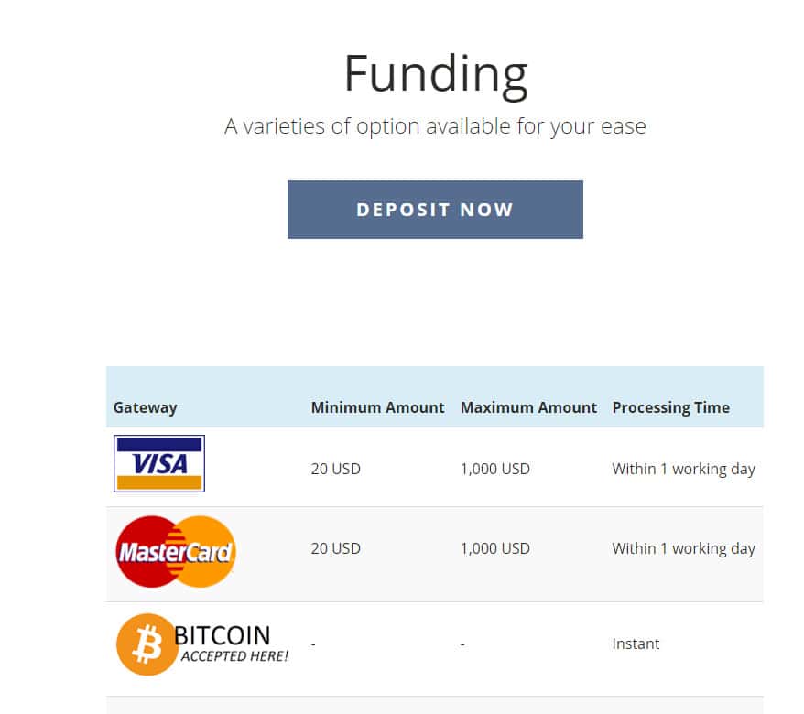This screenshot has height=714, width=804.
Task: Select the Processing Time column header
Action: pos(670,407)
